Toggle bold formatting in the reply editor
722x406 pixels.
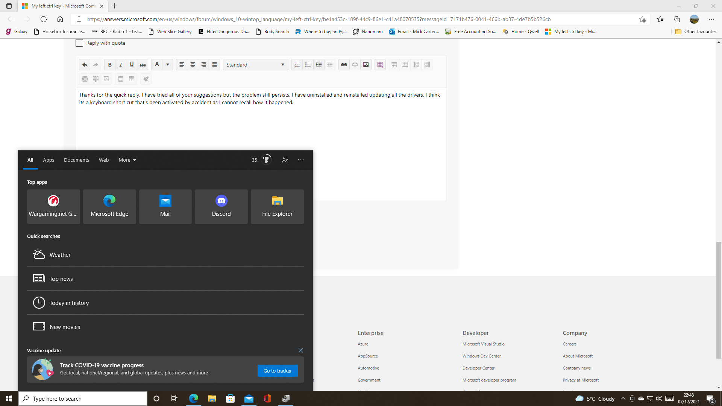[x=110, y=65]
